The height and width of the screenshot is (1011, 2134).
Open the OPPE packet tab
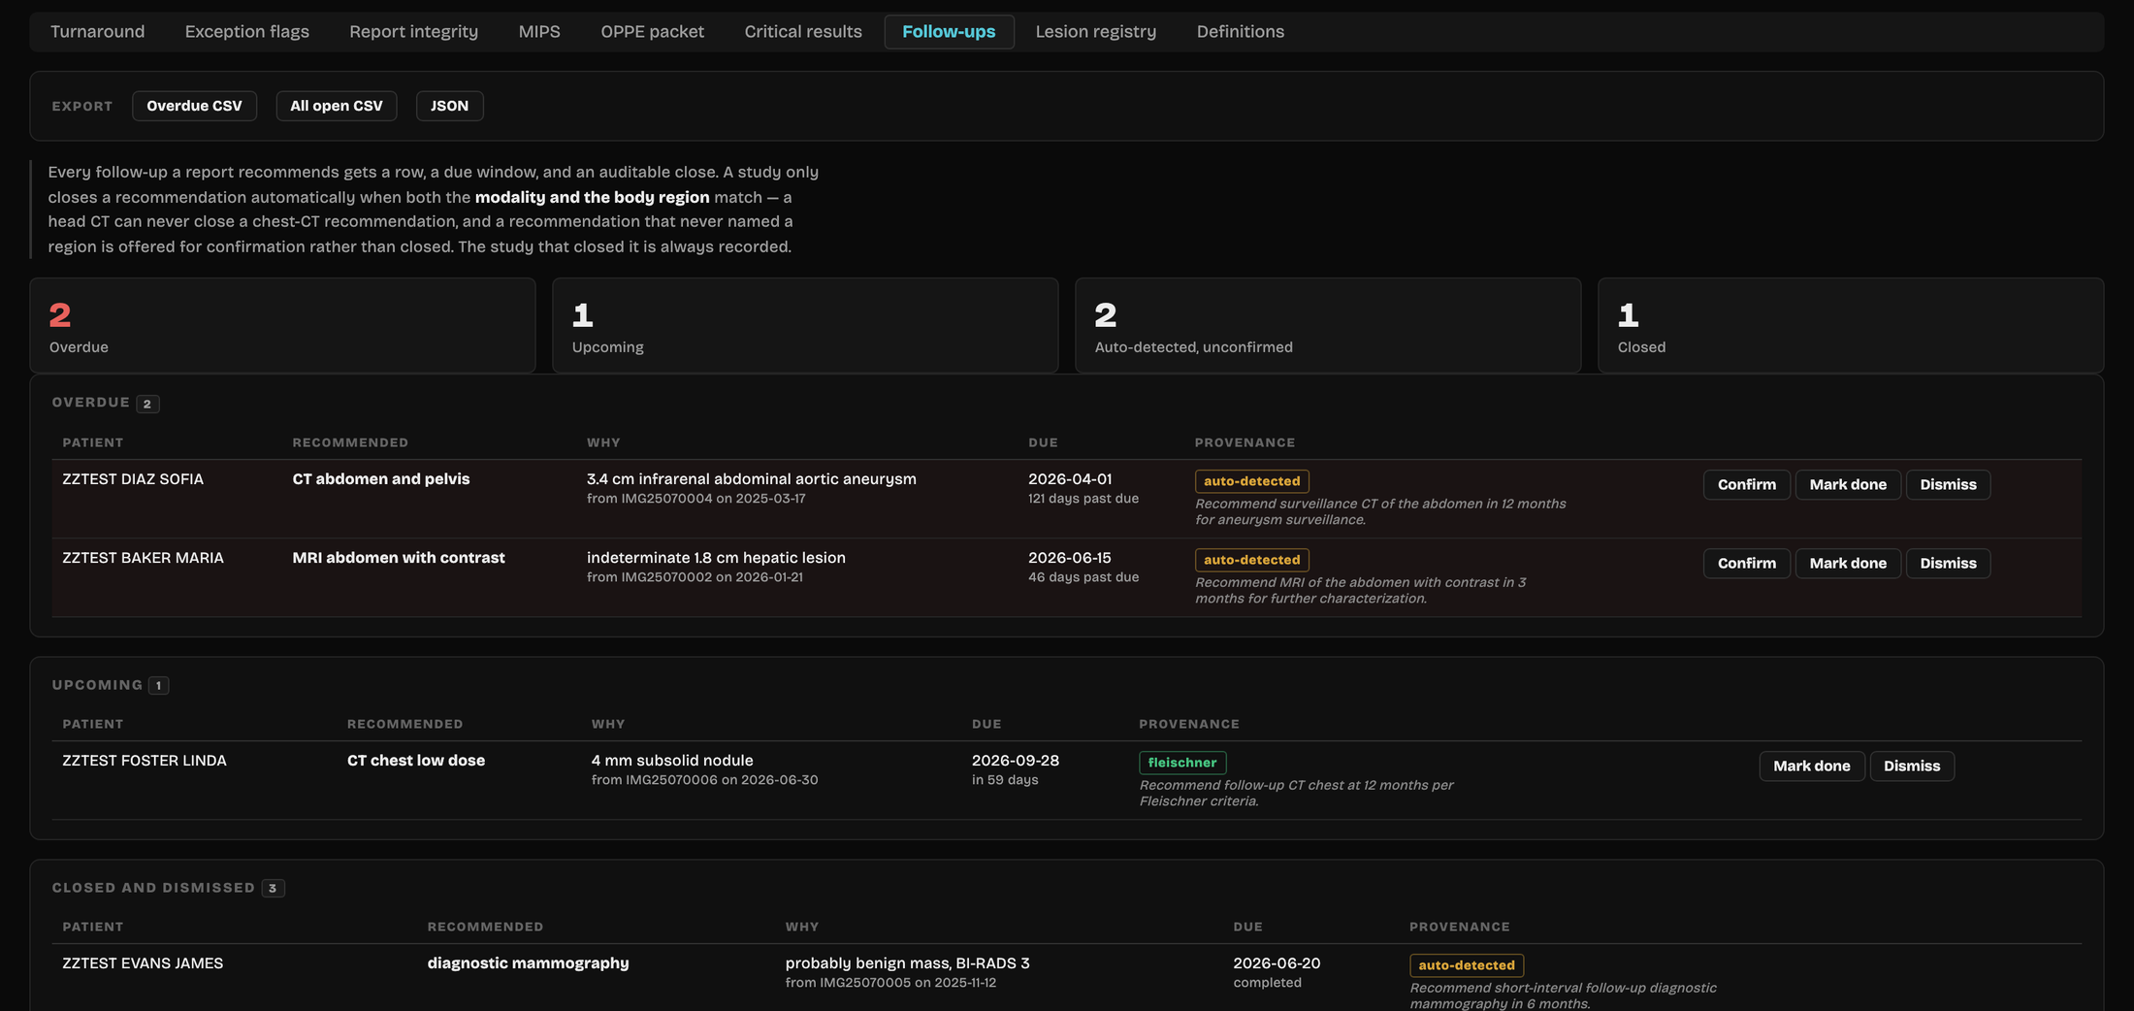[652, 31]
